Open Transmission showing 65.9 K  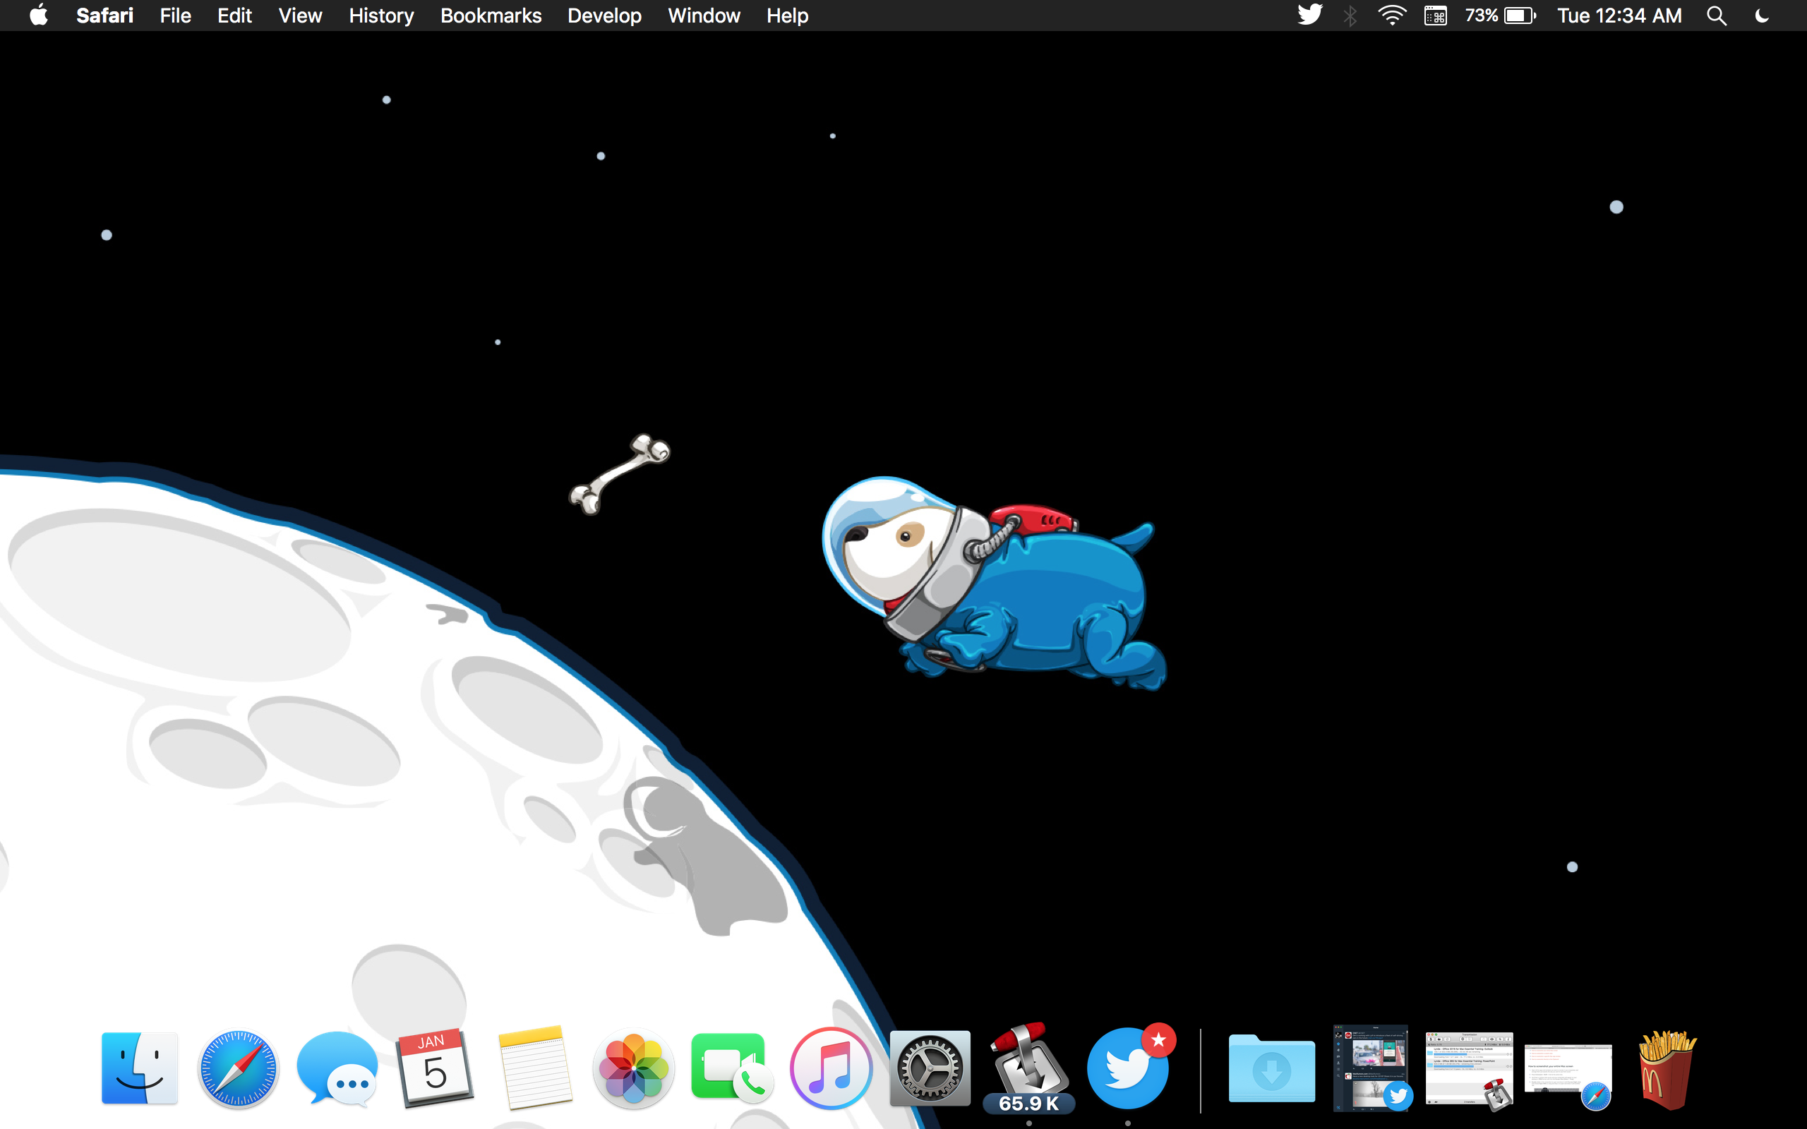coord(1029,1068)
